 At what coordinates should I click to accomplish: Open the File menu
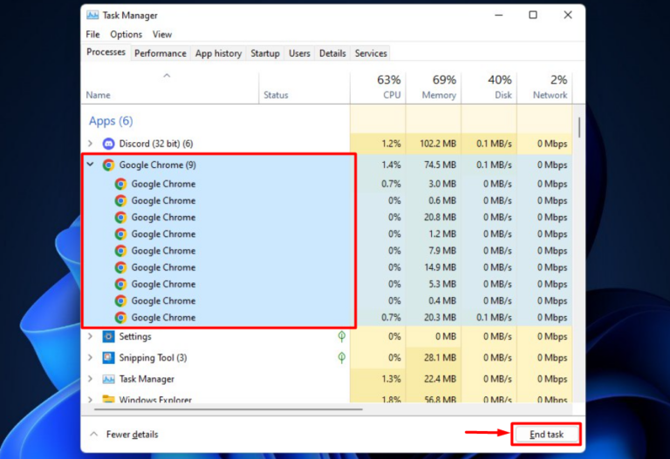point(92,35)
